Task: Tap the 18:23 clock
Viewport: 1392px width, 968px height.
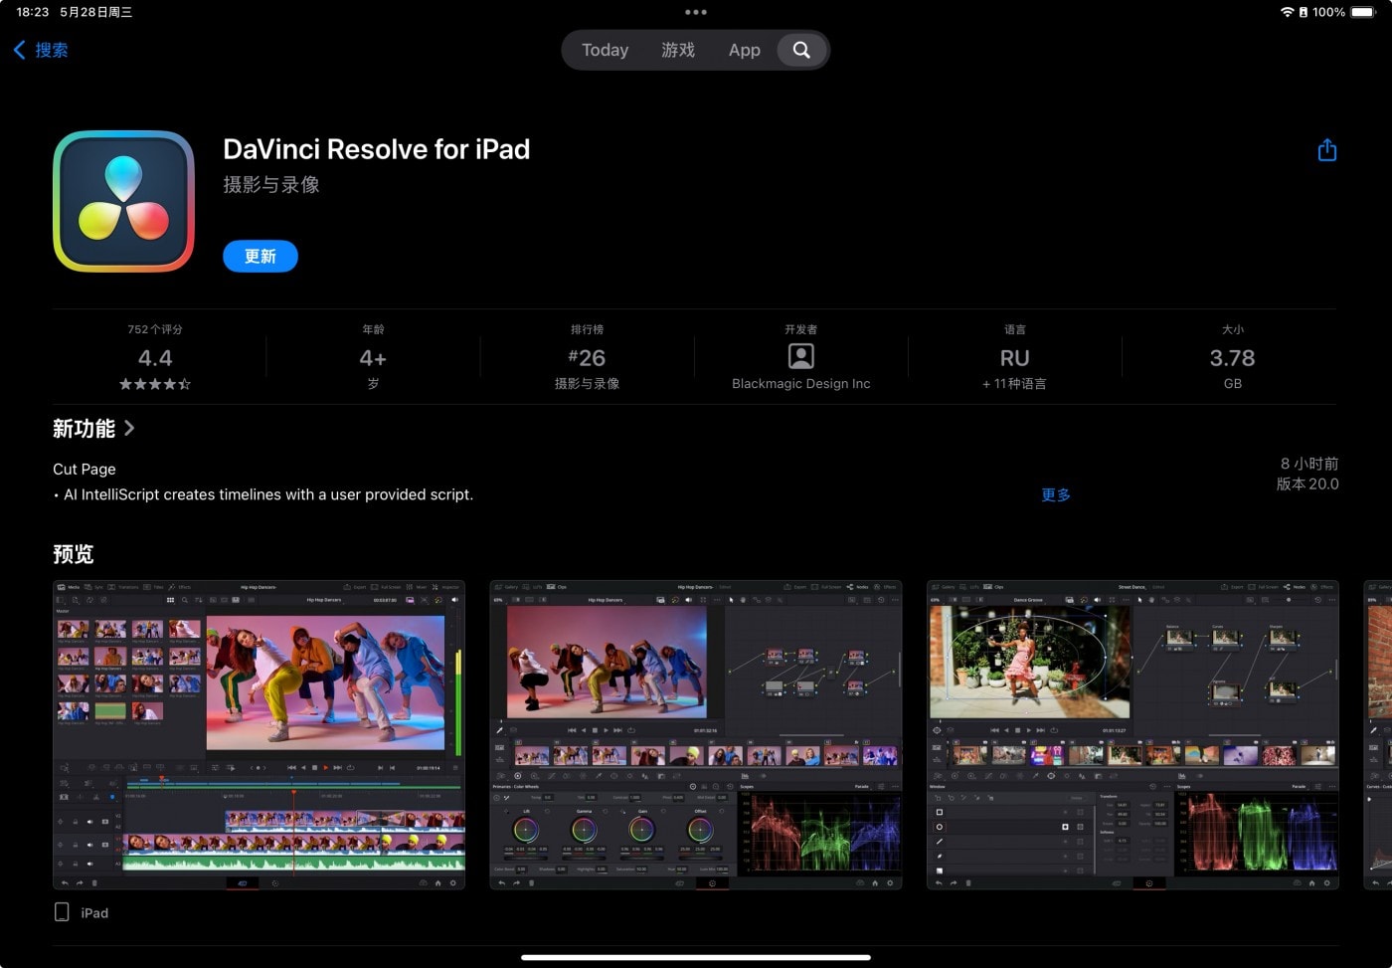Action: [32, 12]
